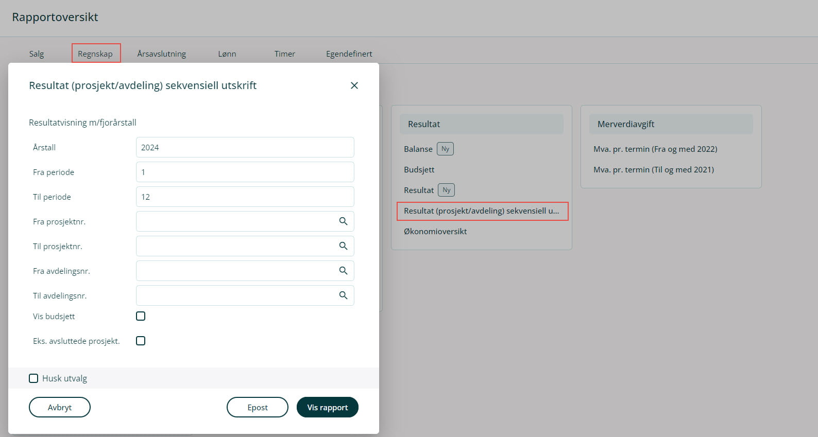This screenshot has height=437, width=818.
Task: Click search icon in Fra prosjektnr. field
Action: pos(343,221)
